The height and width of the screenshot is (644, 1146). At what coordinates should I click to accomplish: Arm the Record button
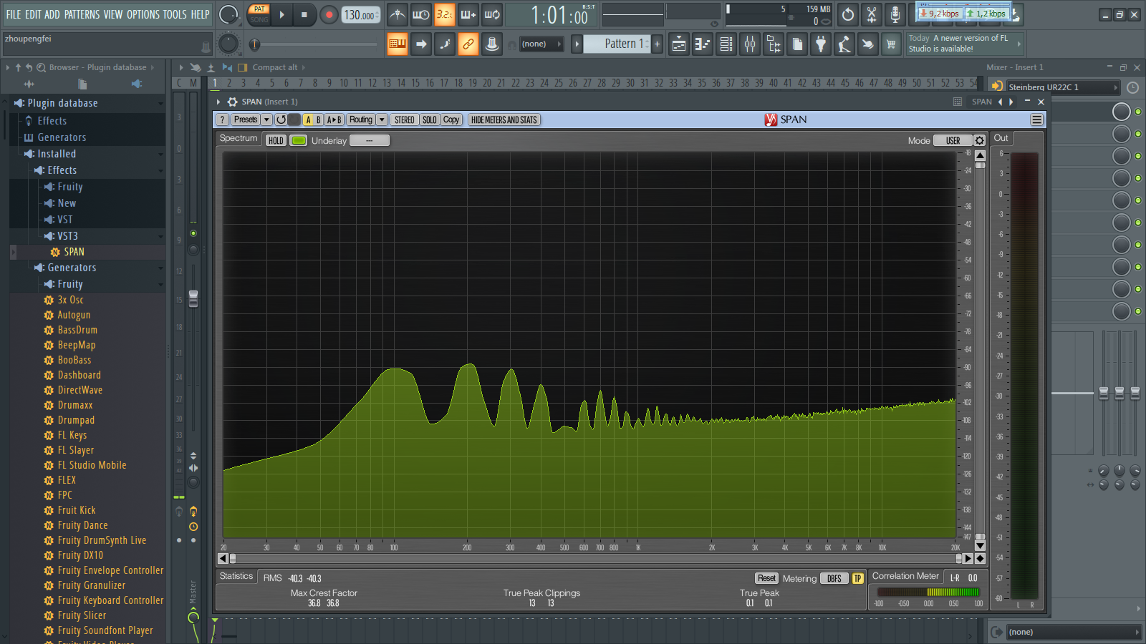[x=329, y=14]
